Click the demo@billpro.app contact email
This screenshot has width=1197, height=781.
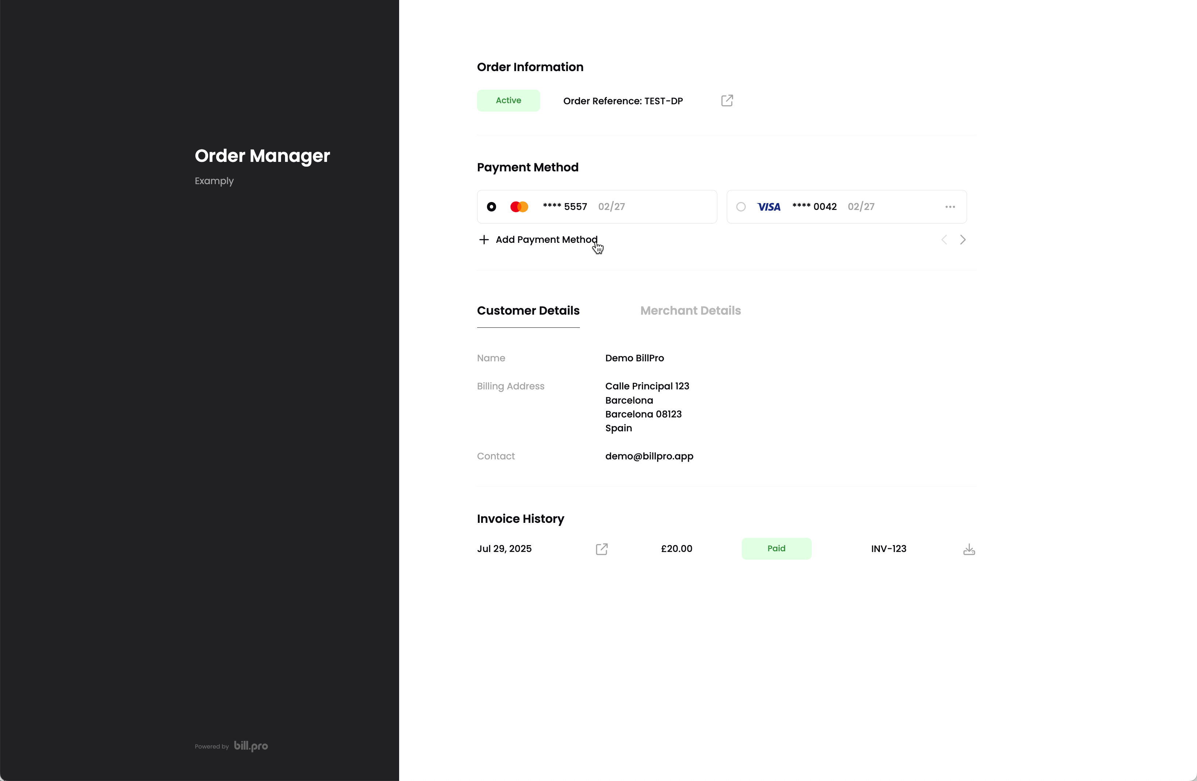tap(649, 456)
